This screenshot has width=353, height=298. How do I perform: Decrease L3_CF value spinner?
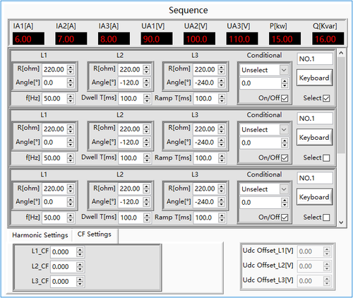click(80, 284)
